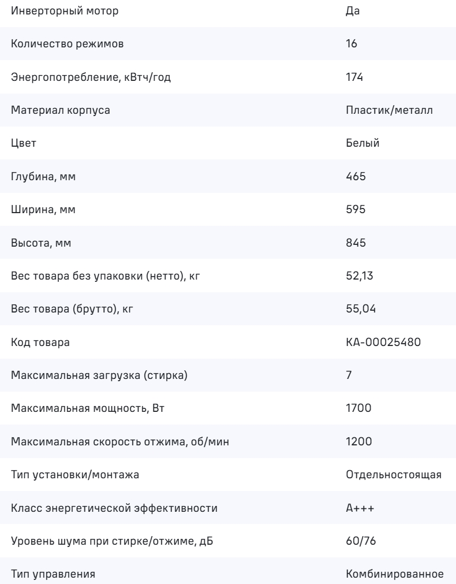Screen dimensions: 456x584
Task: Click the 'Энергопотребление, кВтч/год' label
Action: (x=91, y=78)
